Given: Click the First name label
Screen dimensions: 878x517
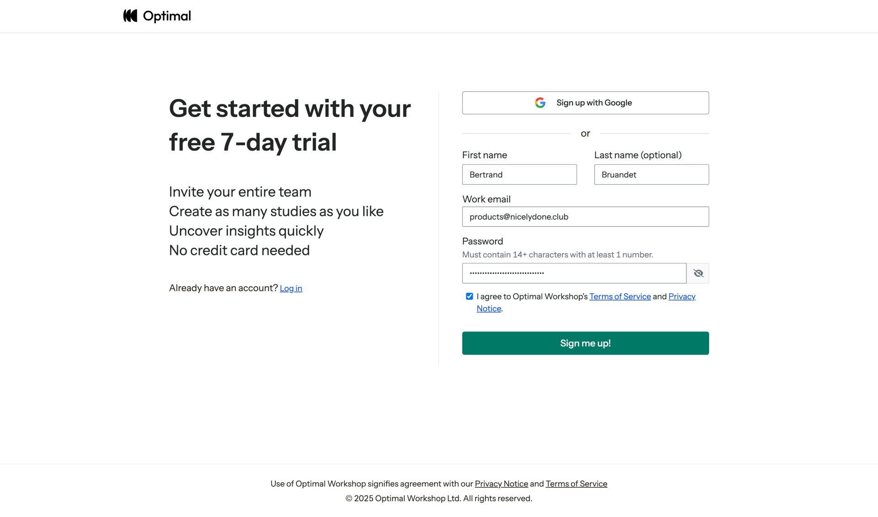Looking at the screenshot, I should 484,155.
